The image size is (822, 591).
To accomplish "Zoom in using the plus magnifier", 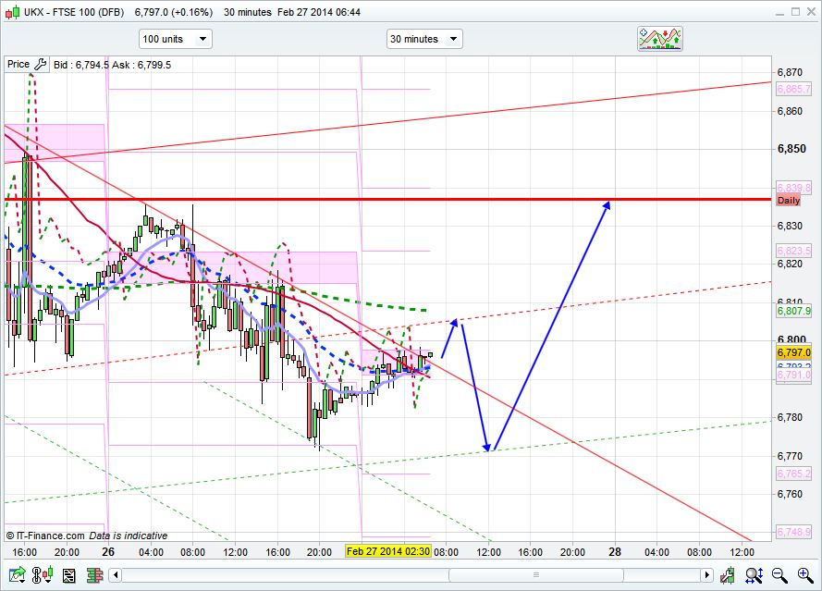I will point(805,574).
